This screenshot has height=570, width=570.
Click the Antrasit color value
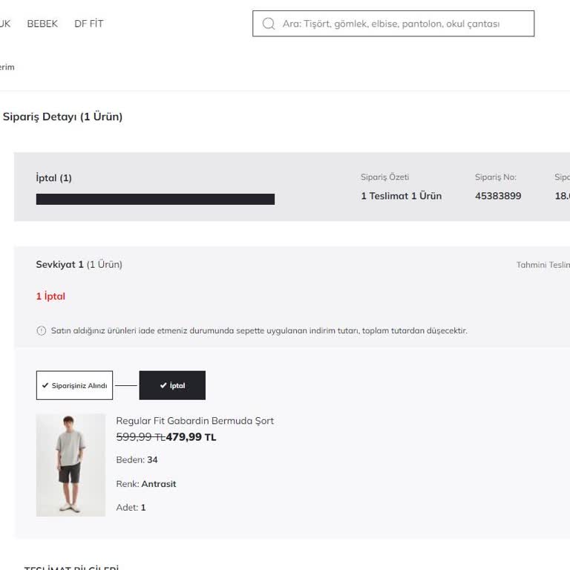click(x=159, y=484)
